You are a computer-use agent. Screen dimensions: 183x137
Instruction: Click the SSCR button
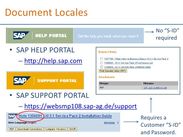pos(72,129)
